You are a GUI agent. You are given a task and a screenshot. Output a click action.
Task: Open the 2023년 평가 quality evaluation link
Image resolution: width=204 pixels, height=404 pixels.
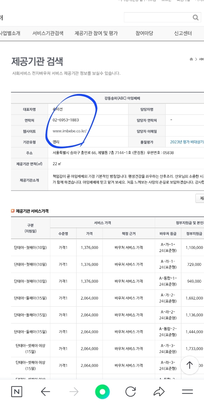coord(187,142)
